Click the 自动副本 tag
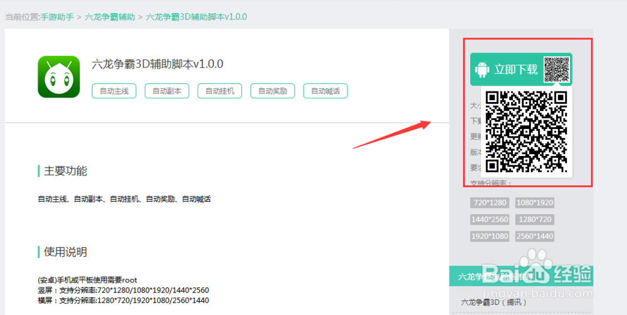The height and width of the screenshot is (315, 627). point(167,91)
